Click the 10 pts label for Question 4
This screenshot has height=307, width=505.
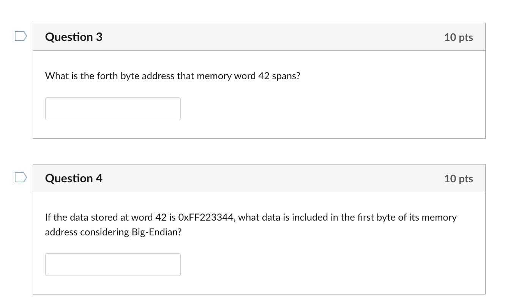tap(459, 179)
